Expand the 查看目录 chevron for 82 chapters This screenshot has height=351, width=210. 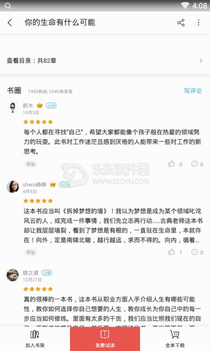pos(201,61)
